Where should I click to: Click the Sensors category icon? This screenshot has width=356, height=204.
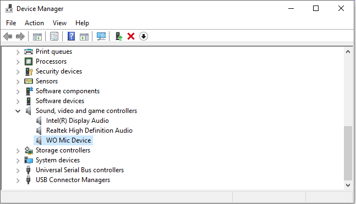pyautogui.click(x=29, y=81)
